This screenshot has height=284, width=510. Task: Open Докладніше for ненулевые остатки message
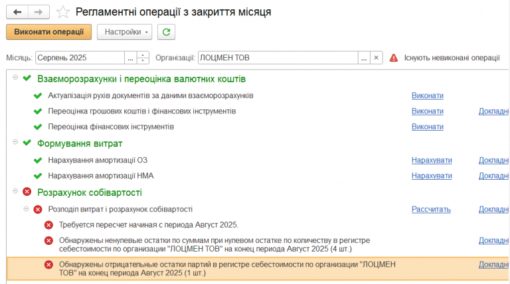[494, 240]
